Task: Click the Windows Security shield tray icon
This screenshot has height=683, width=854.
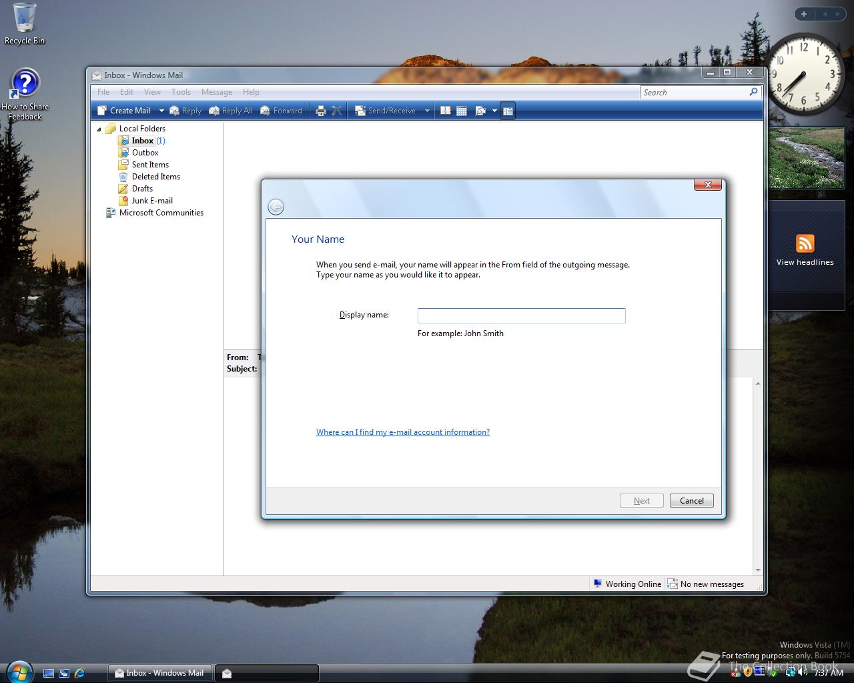Action: click(748, 673)
